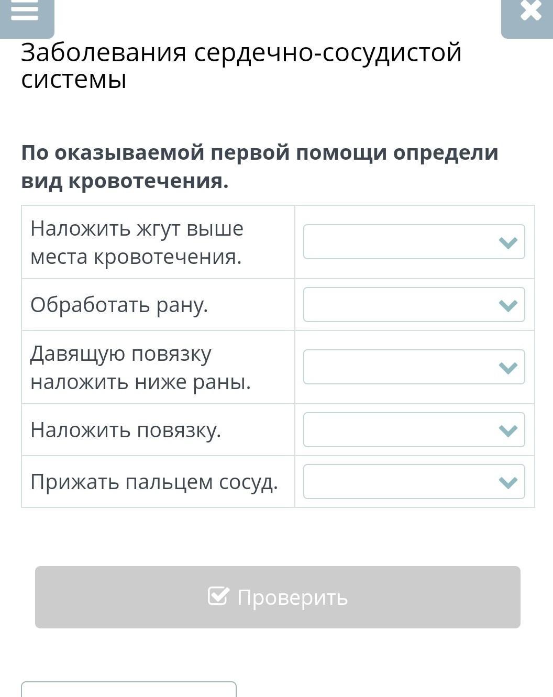Click the 'Прижать пальцем сосуд.' label
Screen dimensions: 553x697
click(154, 482)
